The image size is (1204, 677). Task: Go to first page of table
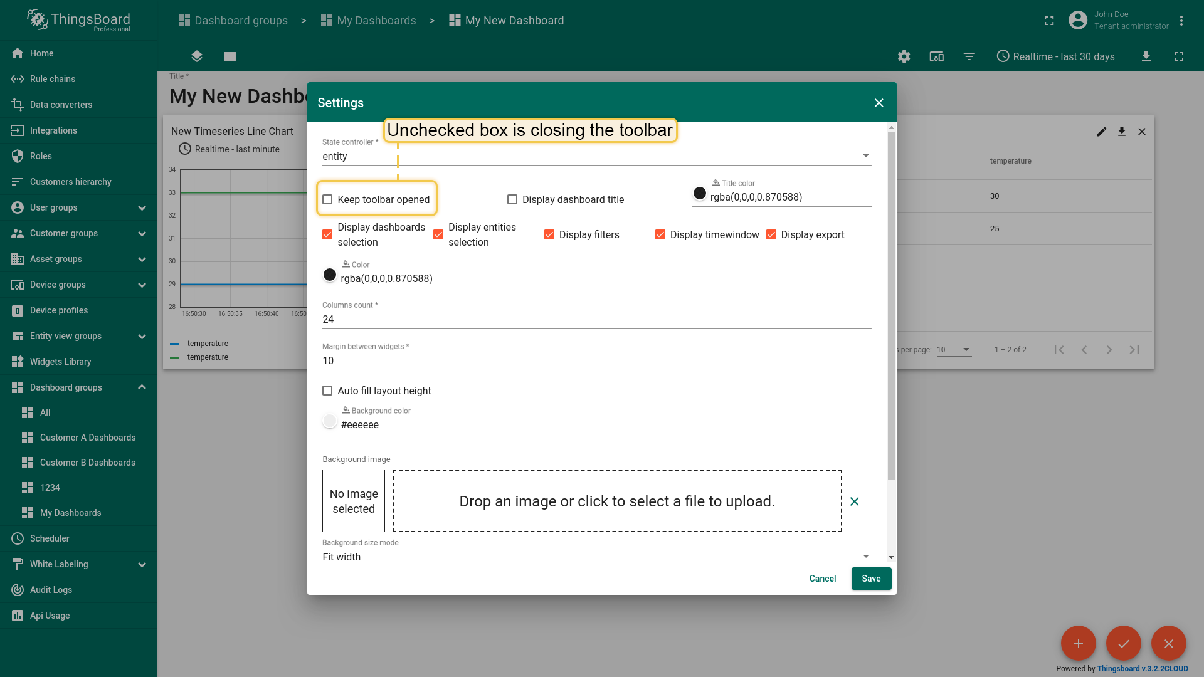(x=1059, y=350)
